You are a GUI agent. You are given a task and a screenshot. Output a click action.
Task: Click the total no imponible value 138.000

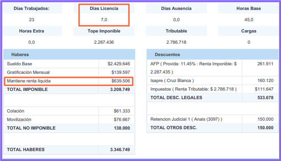122,128
